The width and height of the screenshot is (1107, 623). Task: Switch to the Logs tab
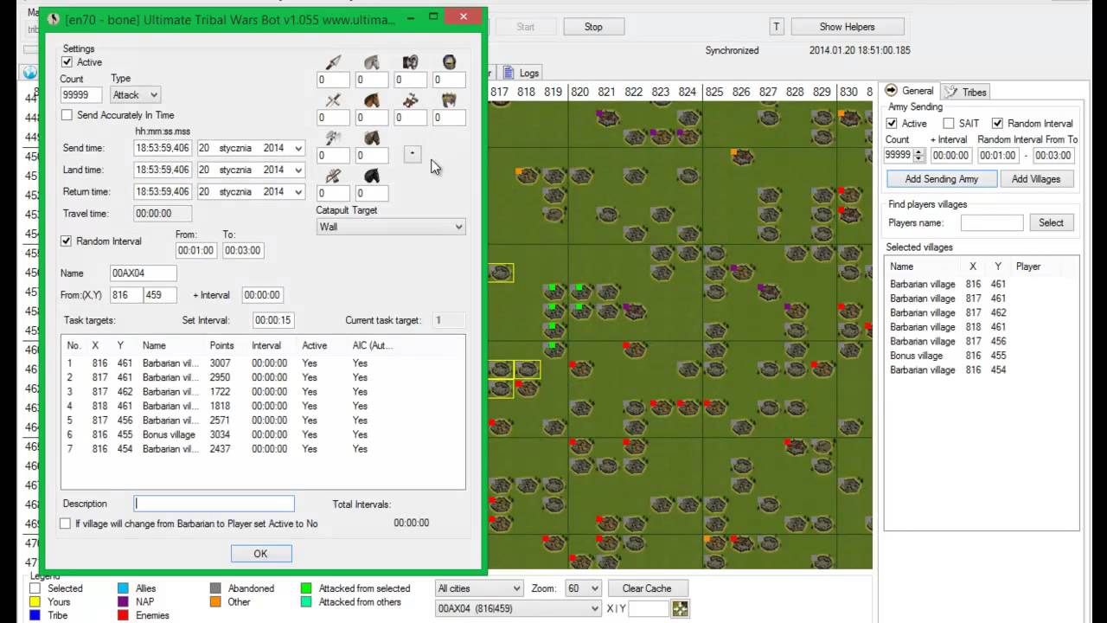522,74
